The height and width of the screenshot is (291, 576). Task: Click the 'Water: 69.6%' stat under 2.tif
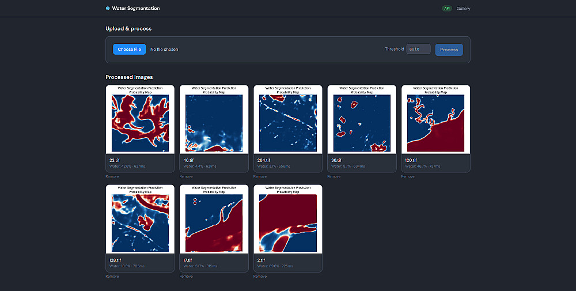(269, 266)
